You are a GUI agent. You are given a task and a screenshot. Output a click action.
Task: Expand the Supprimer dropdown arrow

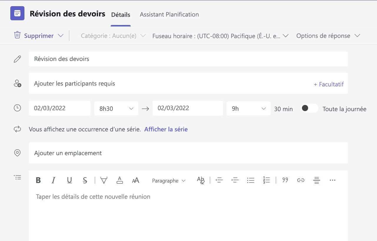click(61, 36)
